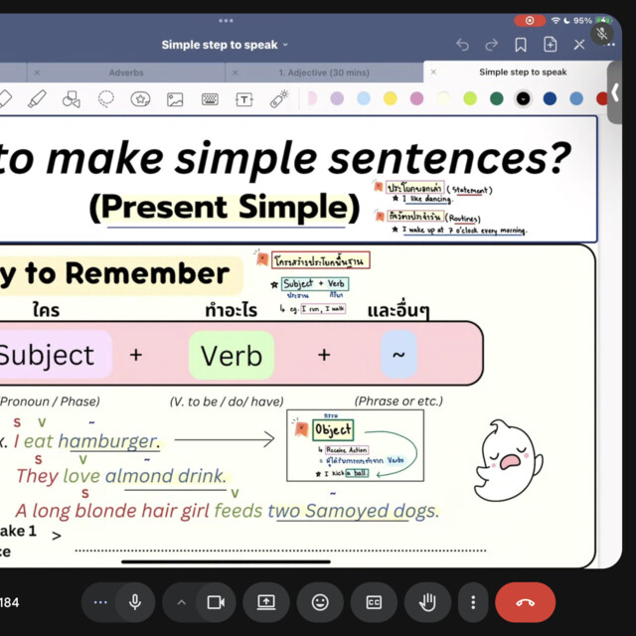Image resolution: width=636 pixels, height=636 pixels.
Task: Insert an image with the photo tool
Action: click(175, 98)
